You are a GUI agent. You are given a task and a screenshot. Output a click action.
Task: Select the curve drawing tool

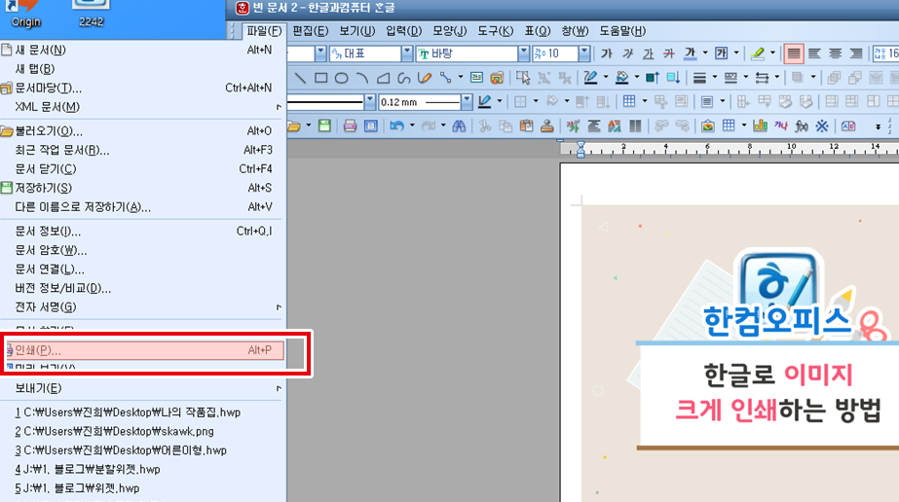(403, 77)
